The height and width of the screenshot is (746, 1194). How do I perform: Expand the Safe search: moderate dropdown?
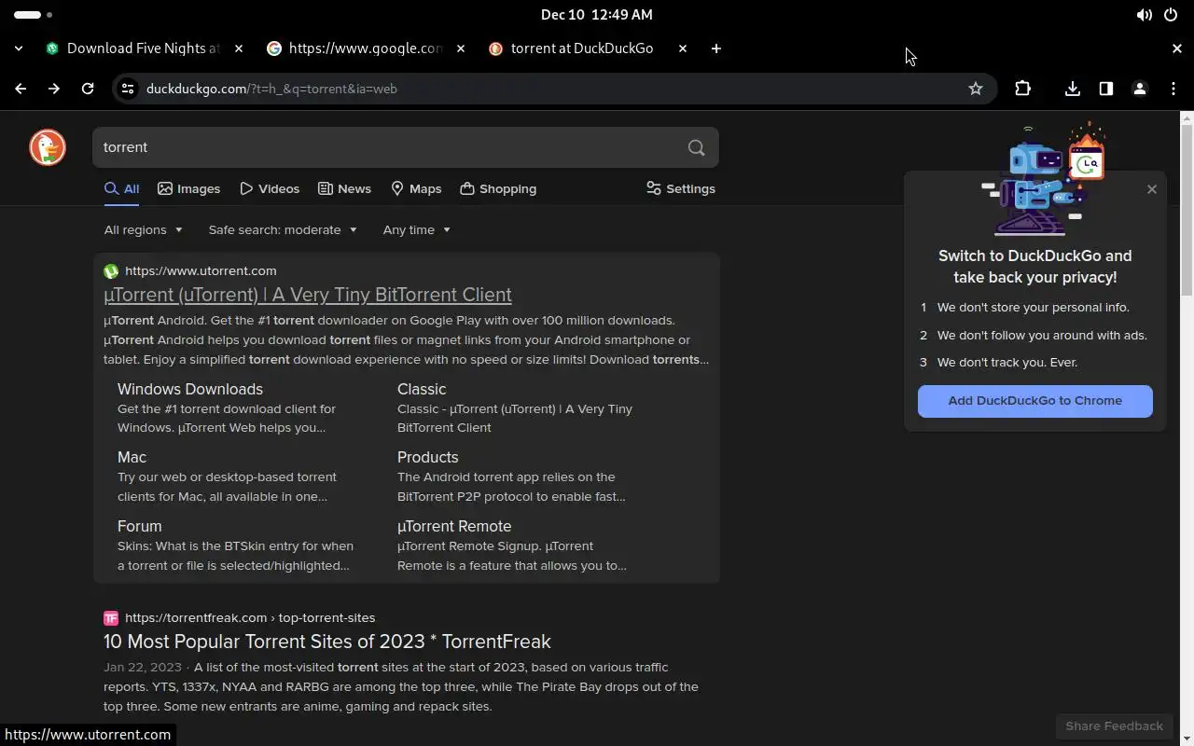point(283,229)
